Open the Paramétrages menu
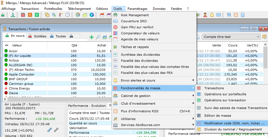 137,9
